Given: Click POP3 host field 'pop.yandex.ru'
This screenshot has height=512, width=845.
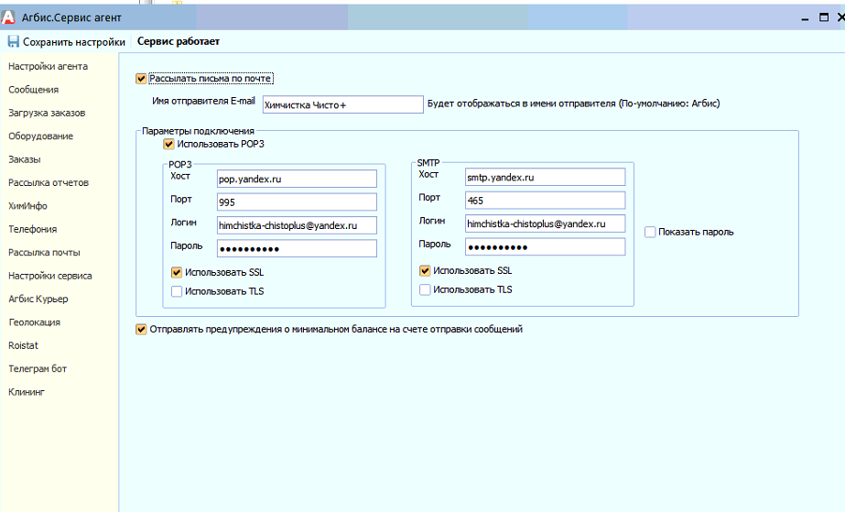Looking at the screenshot, I should pos(297,179).
